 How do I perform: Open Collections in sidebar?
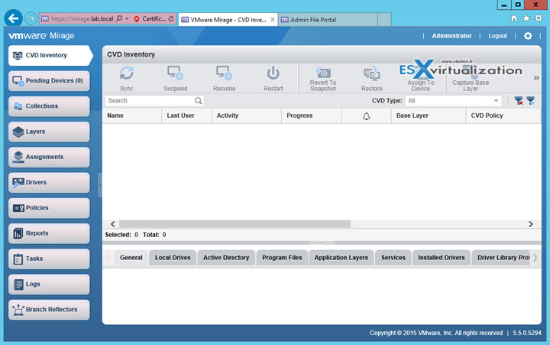pos(49,106)
